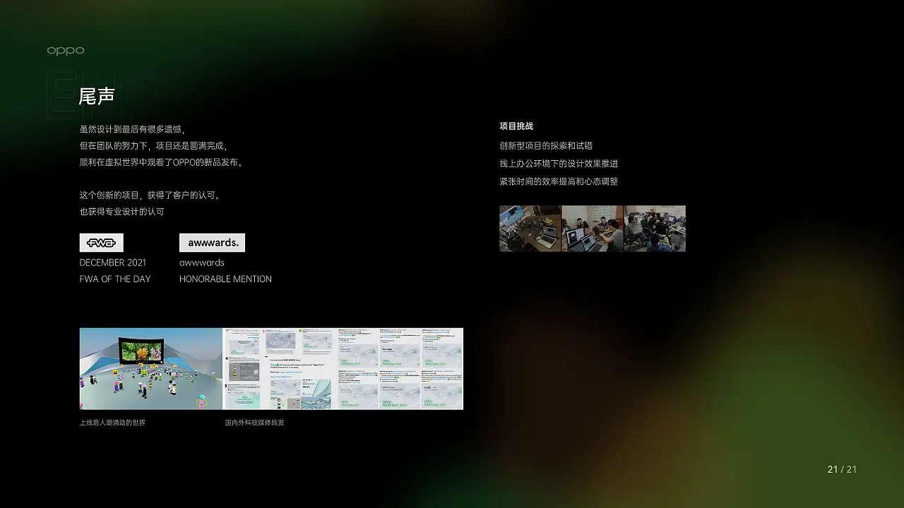The height and width of the screenshot is (508, 904).
Task: Select line 虽然设计到最后有很多遗憾
Action: click(x=133, y=130)
